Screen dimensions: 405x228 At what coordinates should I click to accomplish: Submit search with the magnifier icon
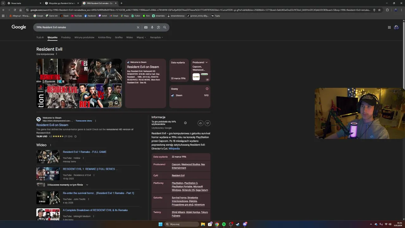165,27
